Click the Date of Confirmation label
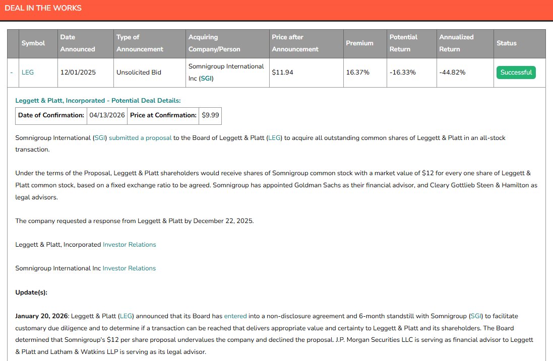The height and width of the screenshot is (361, 553). (51, 115)
